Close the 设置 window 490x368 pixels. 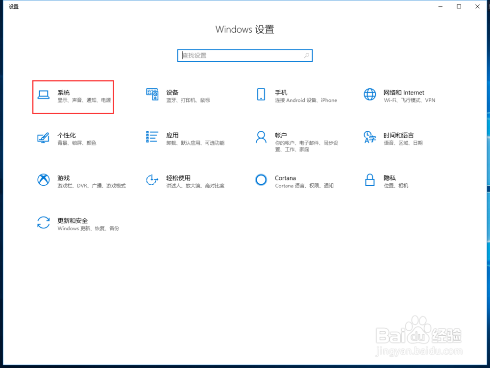tap(477, 6)
